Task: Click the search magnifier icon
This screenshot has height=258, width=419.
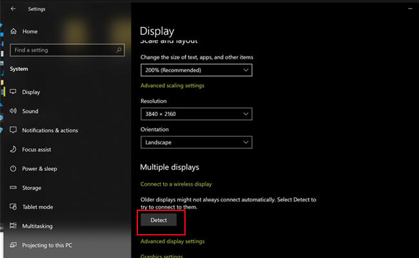Action: [x=119, y=50]
